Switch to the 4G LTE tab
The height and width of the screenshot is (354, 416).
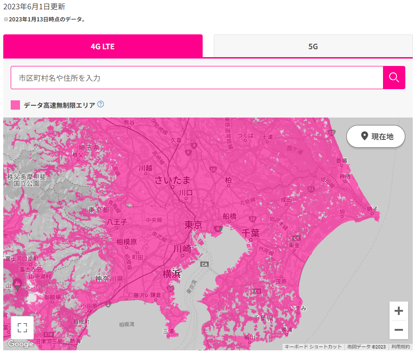pos(103,46)
